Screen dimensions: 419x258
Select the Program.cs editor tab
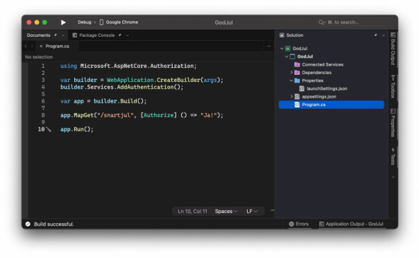(57, 46)
